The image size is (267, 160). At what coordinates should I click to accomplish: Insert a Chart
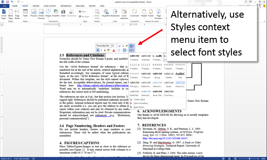(63, 13)
